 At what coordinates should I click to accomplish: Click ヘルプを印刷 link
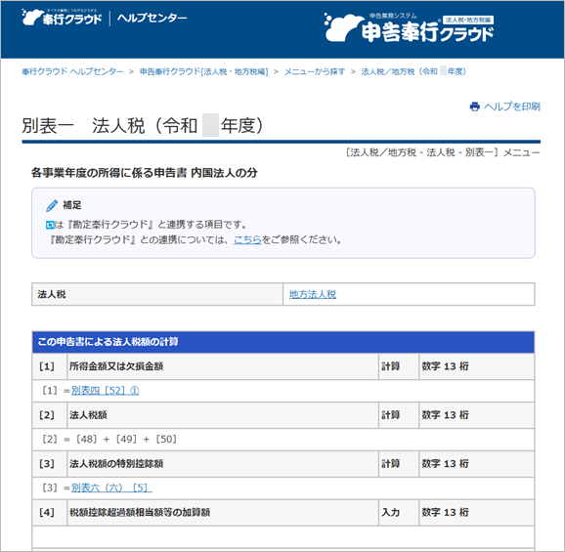click(511, 106)
